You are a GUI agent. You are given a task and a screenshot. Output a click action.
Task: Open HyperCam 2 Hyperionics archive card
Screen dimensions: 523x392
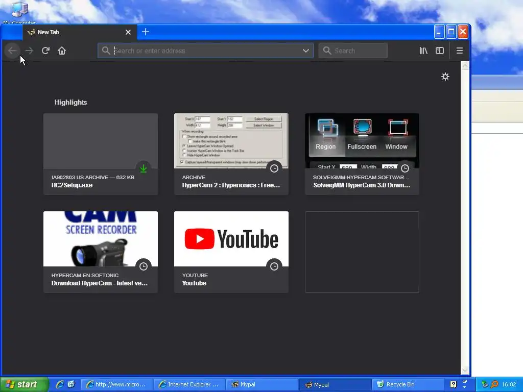click(x=231, y=154)
